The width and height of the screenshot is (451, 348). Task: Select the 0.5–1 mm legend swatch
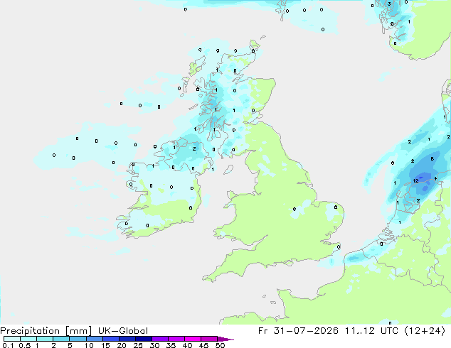pos(28,339)
